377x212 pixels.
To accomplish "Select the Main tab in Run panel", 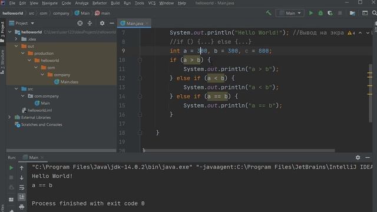I will [x=33, y=157].
